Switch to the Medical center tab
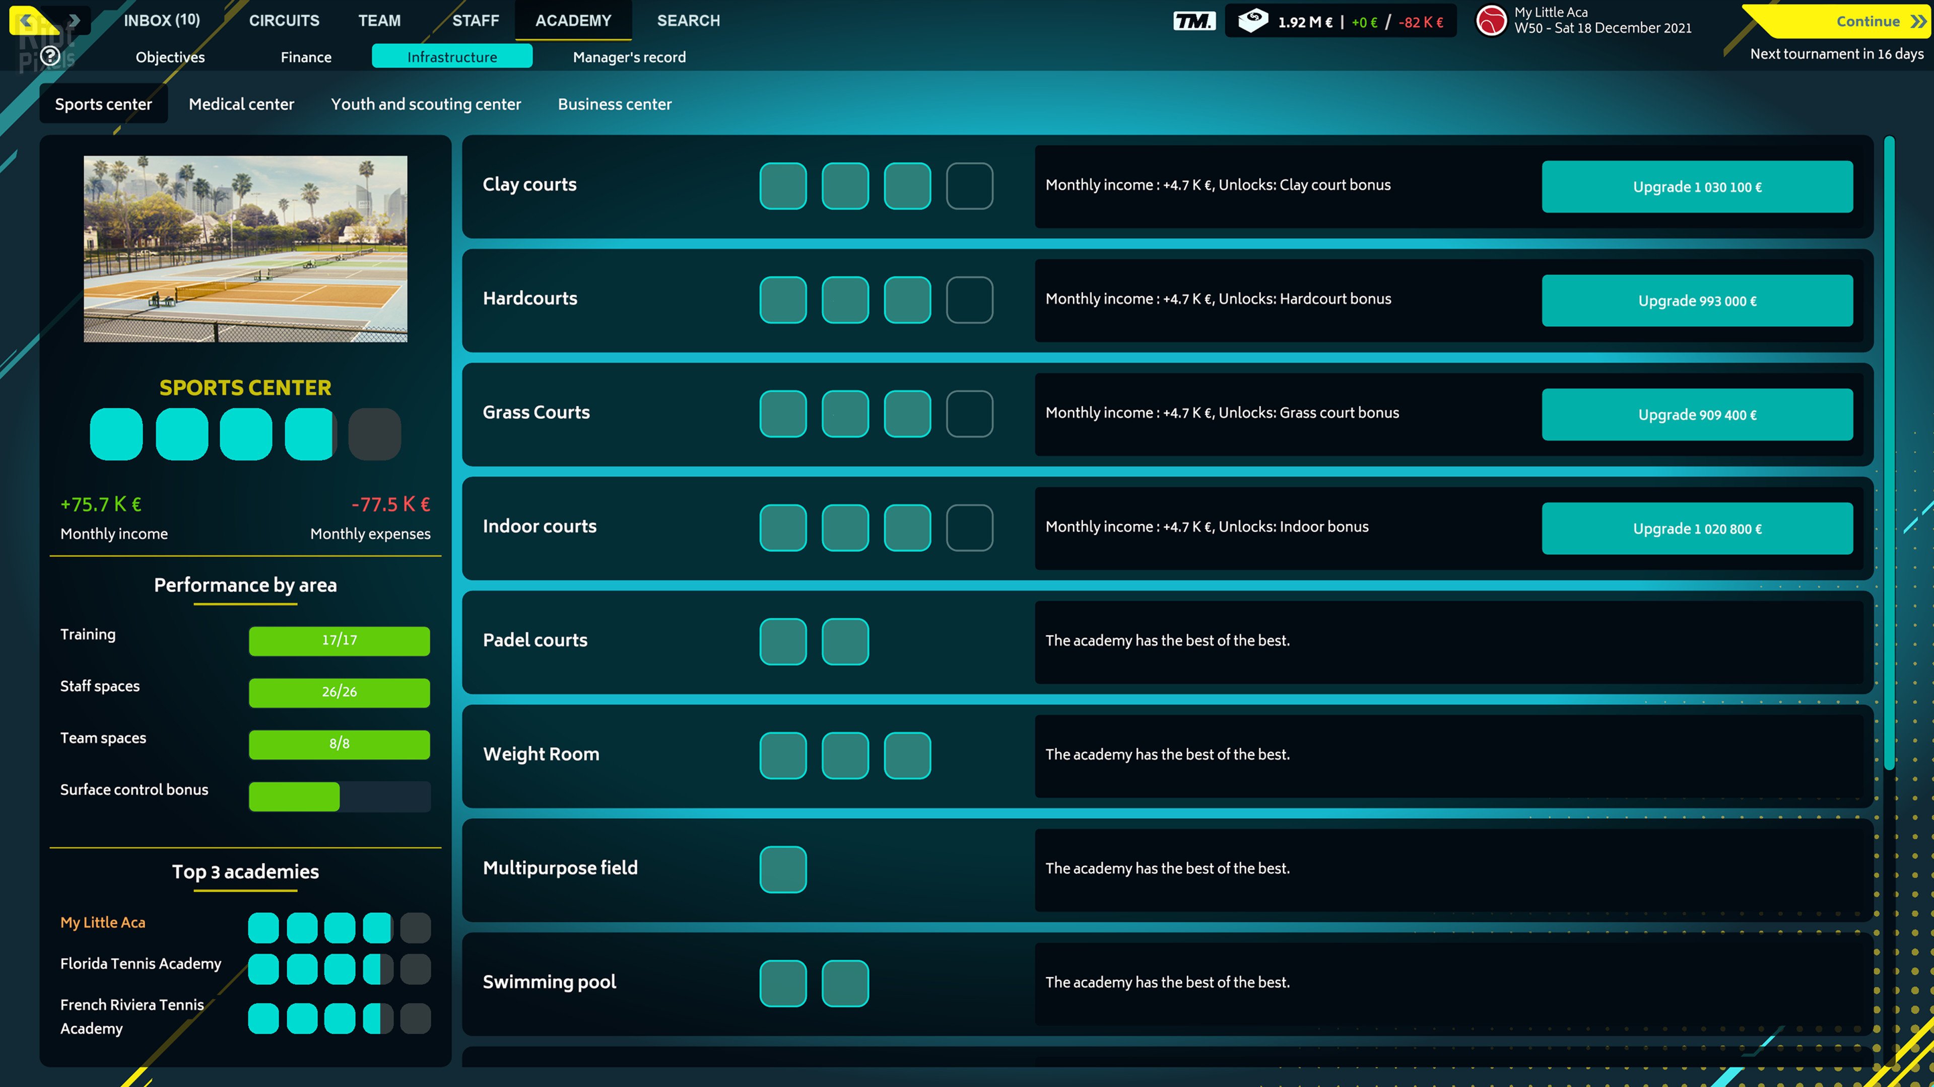 241,104
